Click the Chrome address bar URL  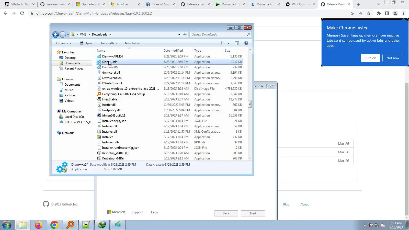94,13
